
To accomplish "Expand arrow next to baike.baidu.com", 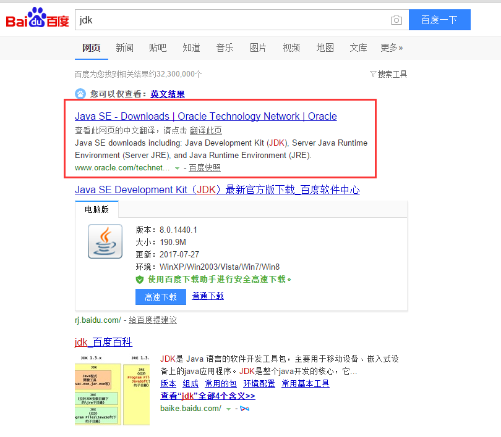I will pos(228,409).
